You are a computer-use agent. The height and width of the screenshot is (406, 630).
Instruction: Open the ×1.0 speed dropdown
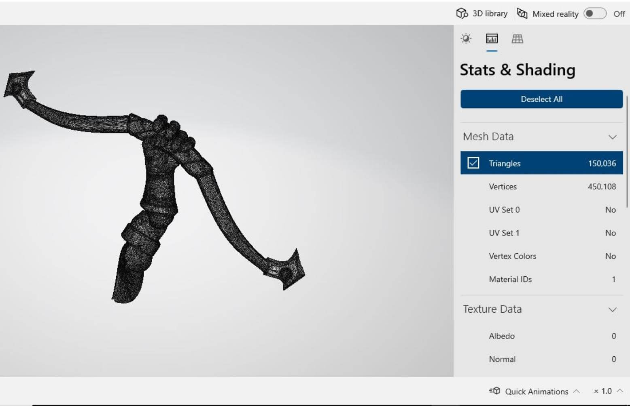[607, 391]
